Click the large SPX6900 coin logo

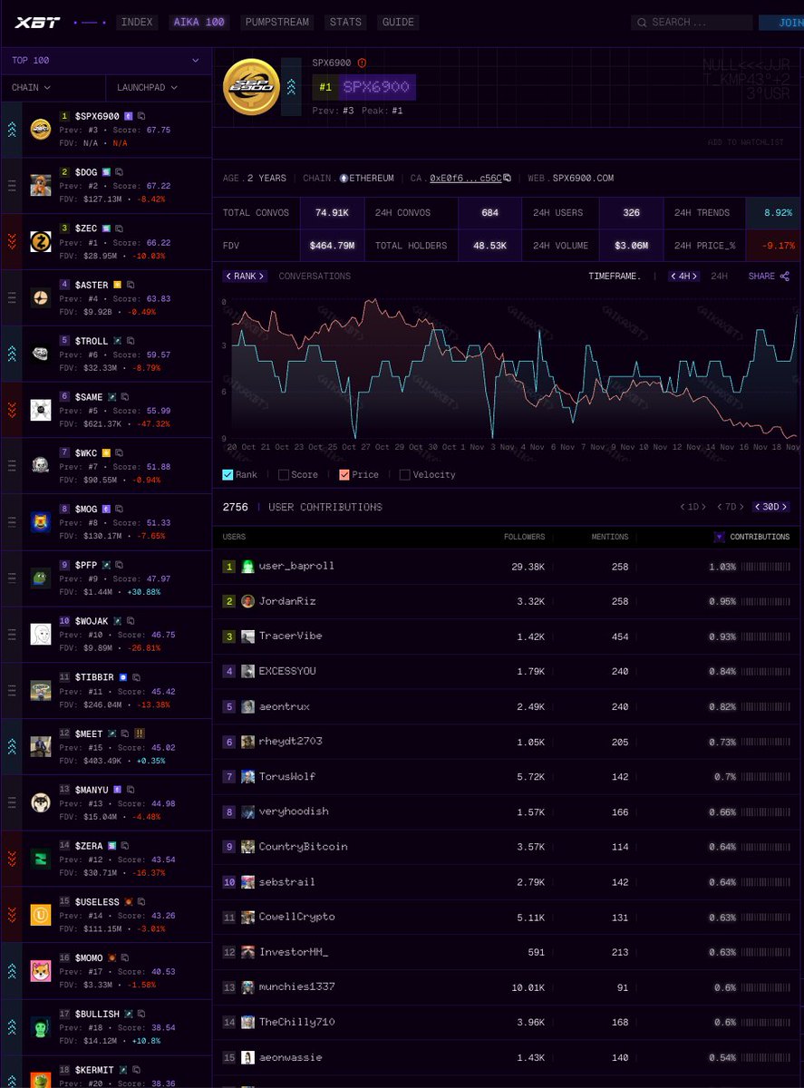point(251,87)
